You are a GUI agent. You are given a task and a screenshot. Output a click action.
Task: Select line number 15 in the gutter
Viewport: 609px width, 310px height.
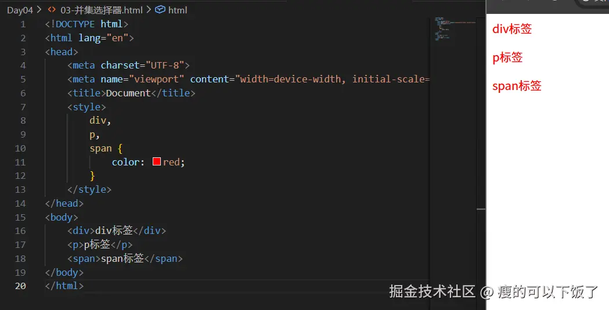pyautogui.click(x=21, y=217)
